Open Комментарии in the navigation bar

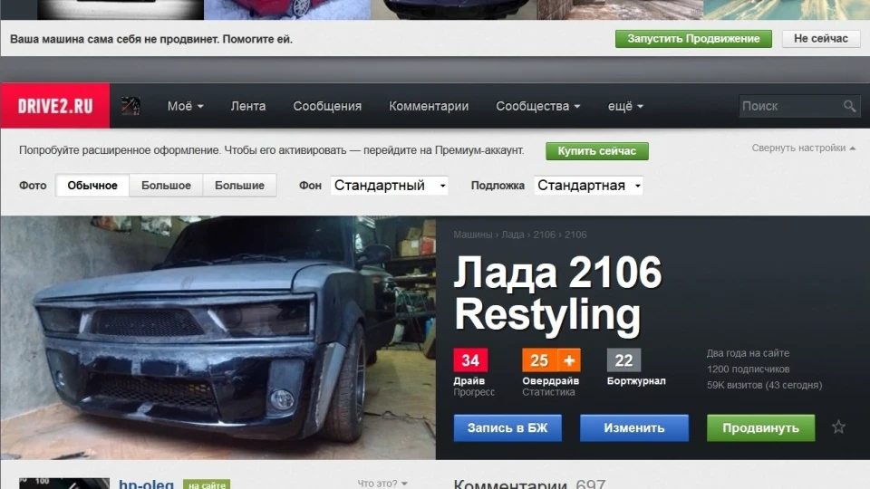pos(429,106)
